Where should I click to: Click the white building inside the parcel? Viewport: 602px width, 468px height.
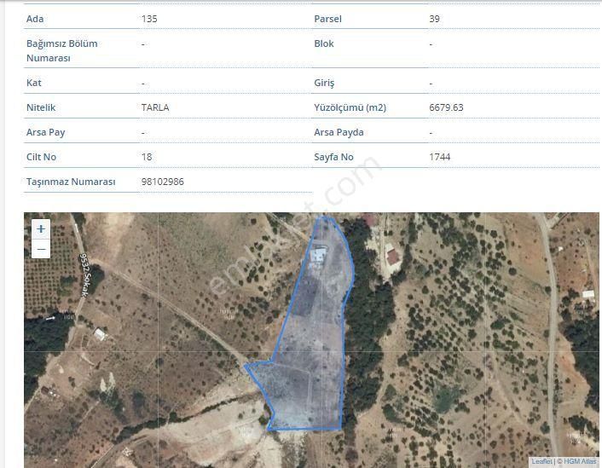pos(318,254)
